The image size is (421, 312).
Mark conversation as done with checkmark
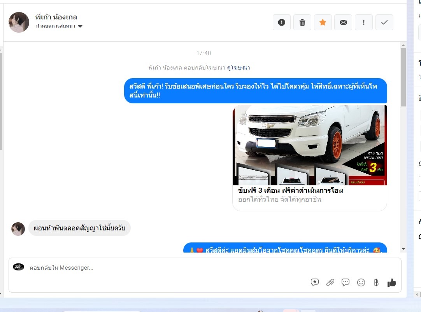coord(384,23)
